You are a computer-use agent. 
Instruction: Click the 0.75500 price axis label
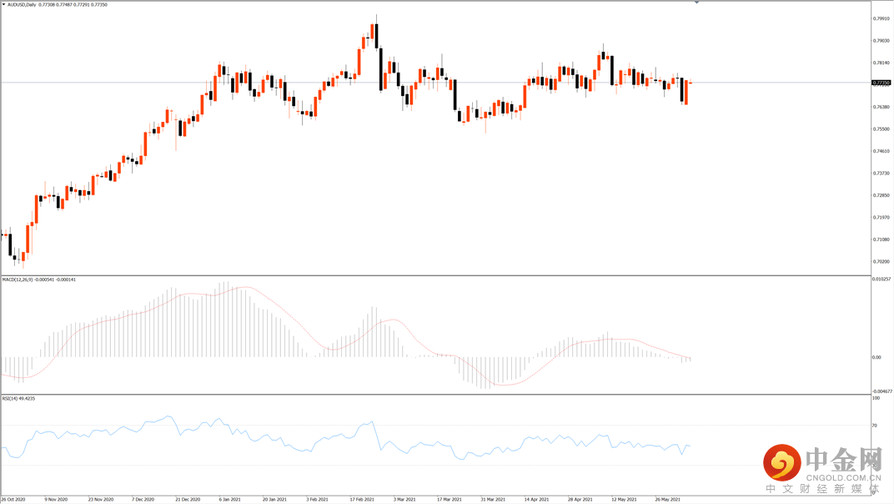coord(881,129)
